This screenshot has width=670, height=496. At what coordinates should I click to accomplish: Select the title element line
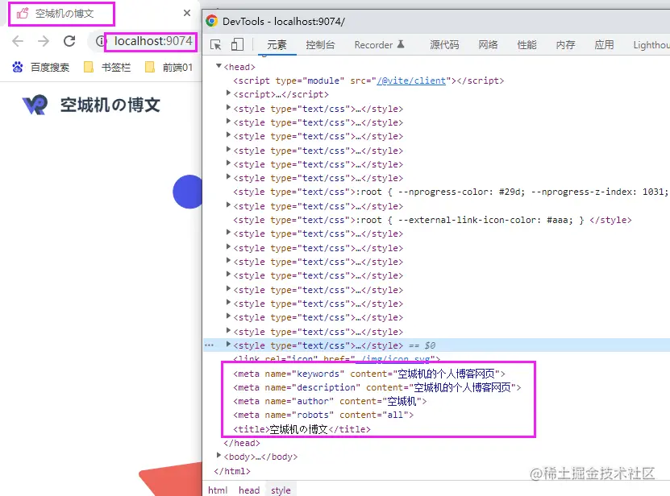(x=302, y=429)
